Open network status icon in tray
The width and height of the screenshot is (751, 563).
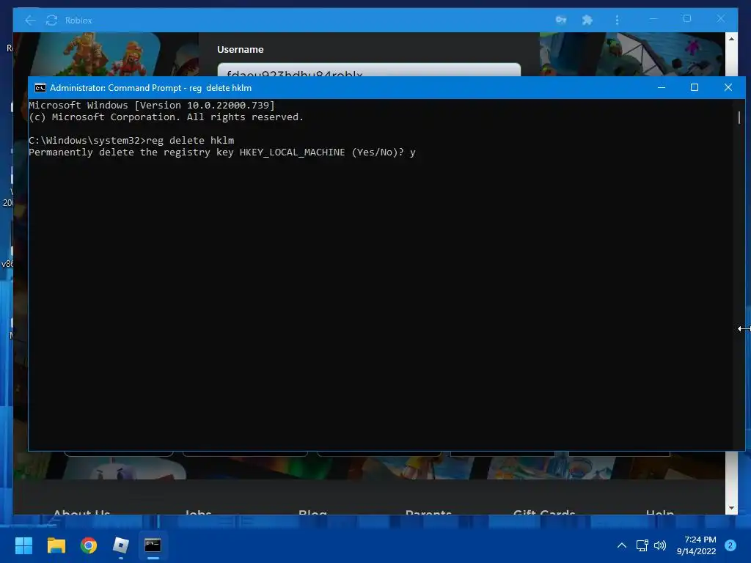tap(642, 545)
